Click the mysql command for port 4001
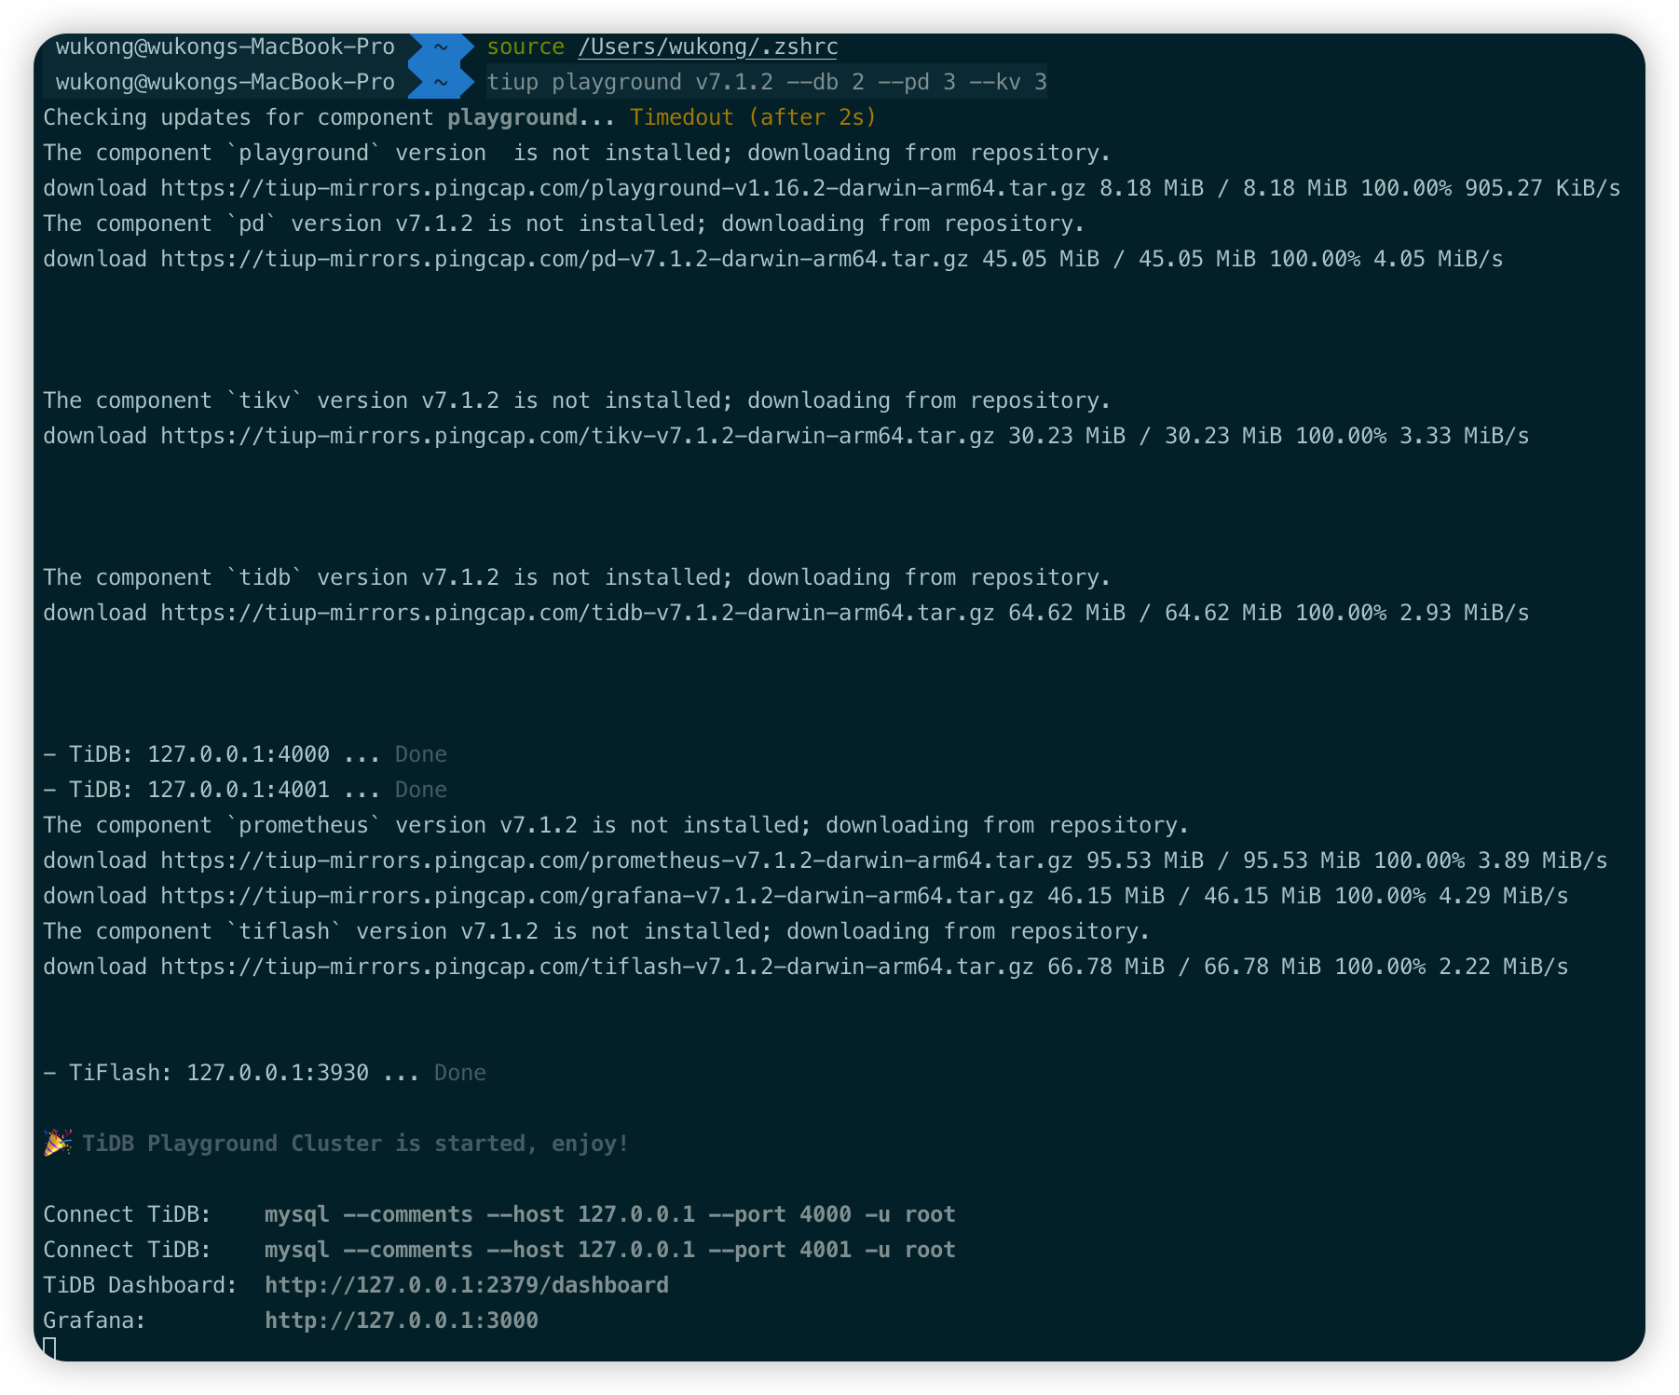The width and height of the screenshot is (1679, 1395). 609,1250
